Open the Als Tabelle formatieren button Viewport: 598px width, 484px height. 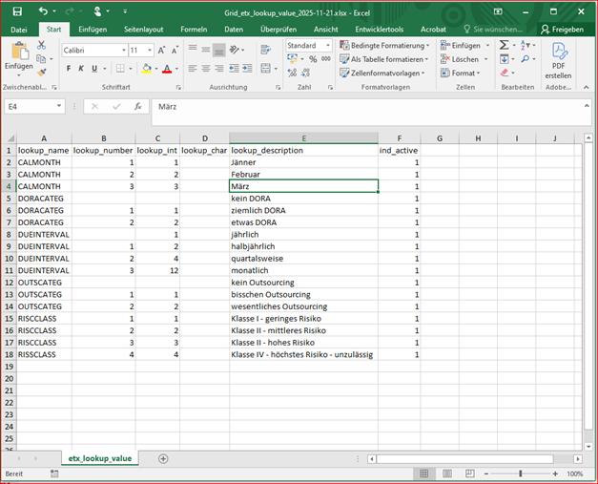pos(385,59)
